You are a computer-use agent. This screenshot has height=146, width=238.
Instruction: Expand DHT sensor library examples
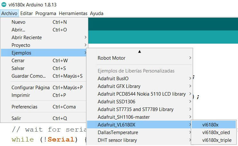point(117,140)
